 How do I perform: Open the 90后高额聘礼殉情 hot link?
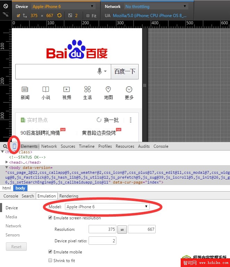tap(40, 133)
